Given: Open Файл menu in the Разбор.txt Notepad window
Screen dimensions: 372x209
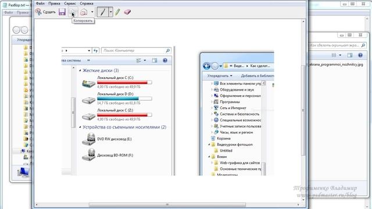Looking at the screenshot, I should point(9,12).
